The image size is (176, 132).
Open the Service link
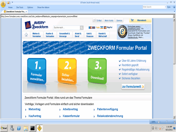(119, 21)
